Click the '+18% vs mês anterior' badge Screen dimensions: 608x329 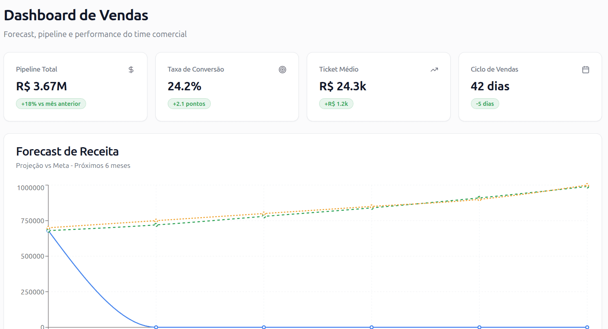(51, 103)
